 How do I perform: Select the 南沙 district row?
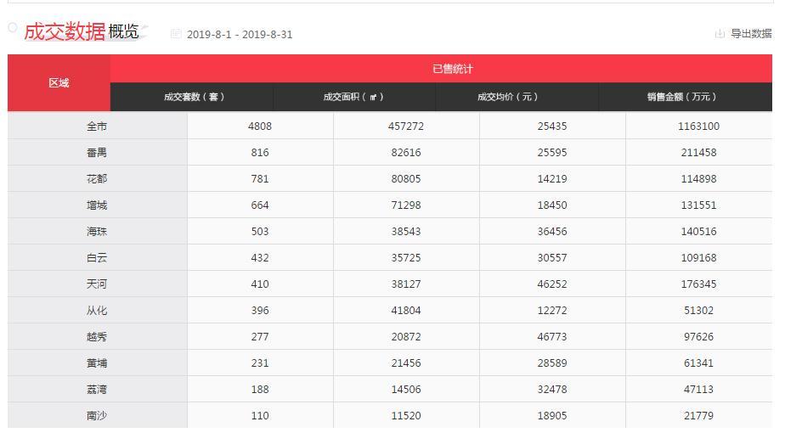[x=97, y=416]
